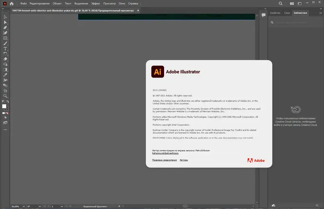324x209 pixels.
Task: Set paint to None
Action: pos(7,113)
